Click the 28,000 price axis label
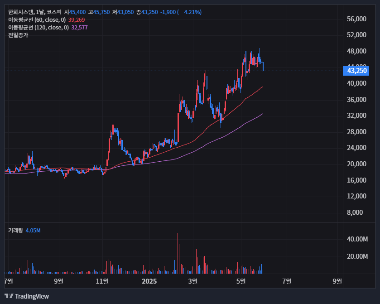Screen dimensions: 380x304 pos(356,132)
